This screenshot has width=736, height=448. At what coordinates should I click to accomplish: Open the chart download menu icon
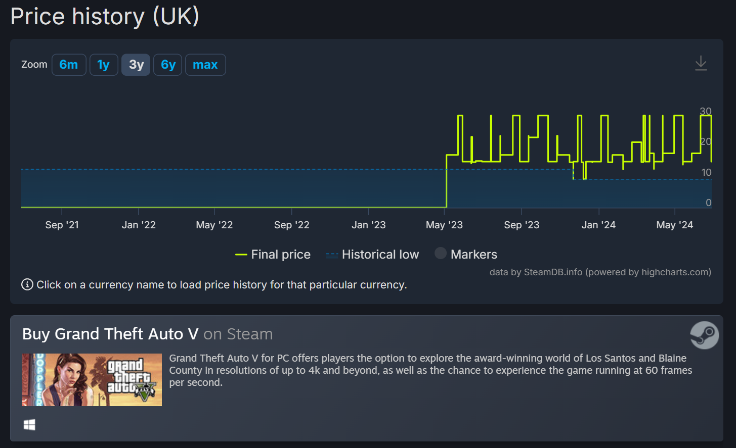point(701,64)
